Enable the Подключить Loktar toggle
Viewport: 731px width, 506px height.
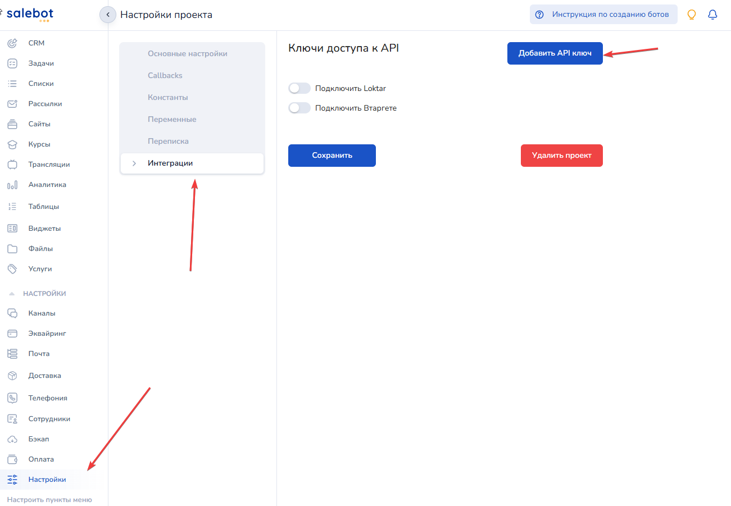(x=299, y=88)
